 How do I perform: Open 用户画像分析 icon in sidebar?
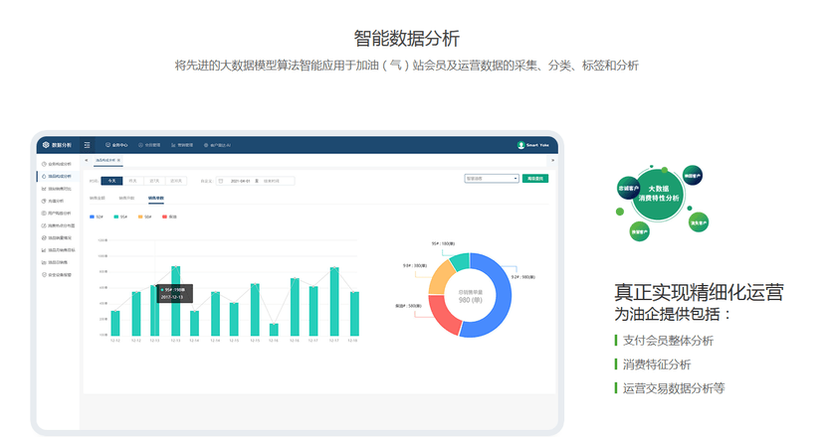coord(44,213)
